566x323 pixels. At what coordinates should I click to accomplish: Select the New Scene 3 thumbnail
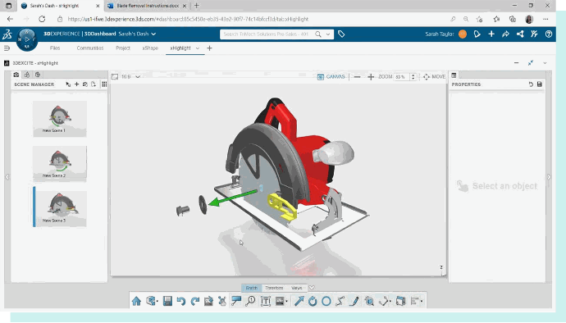(60, 208)
